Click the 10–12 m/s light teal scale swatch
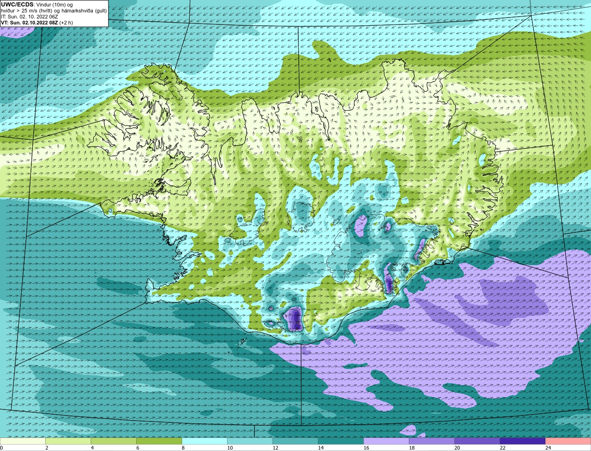Image resolution: width=591 pixels, height=451 pixels. click(x=250, y=441)
